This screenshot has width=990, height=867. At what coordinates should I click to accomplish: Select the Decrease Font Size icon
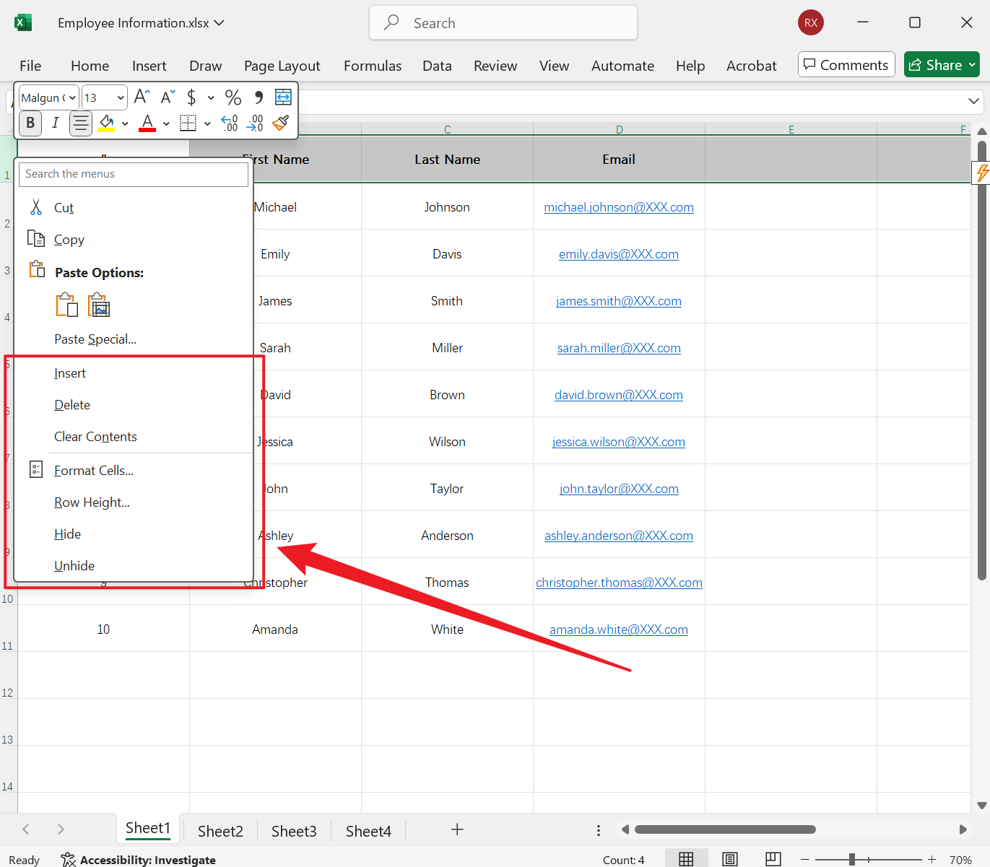[166, 97]
